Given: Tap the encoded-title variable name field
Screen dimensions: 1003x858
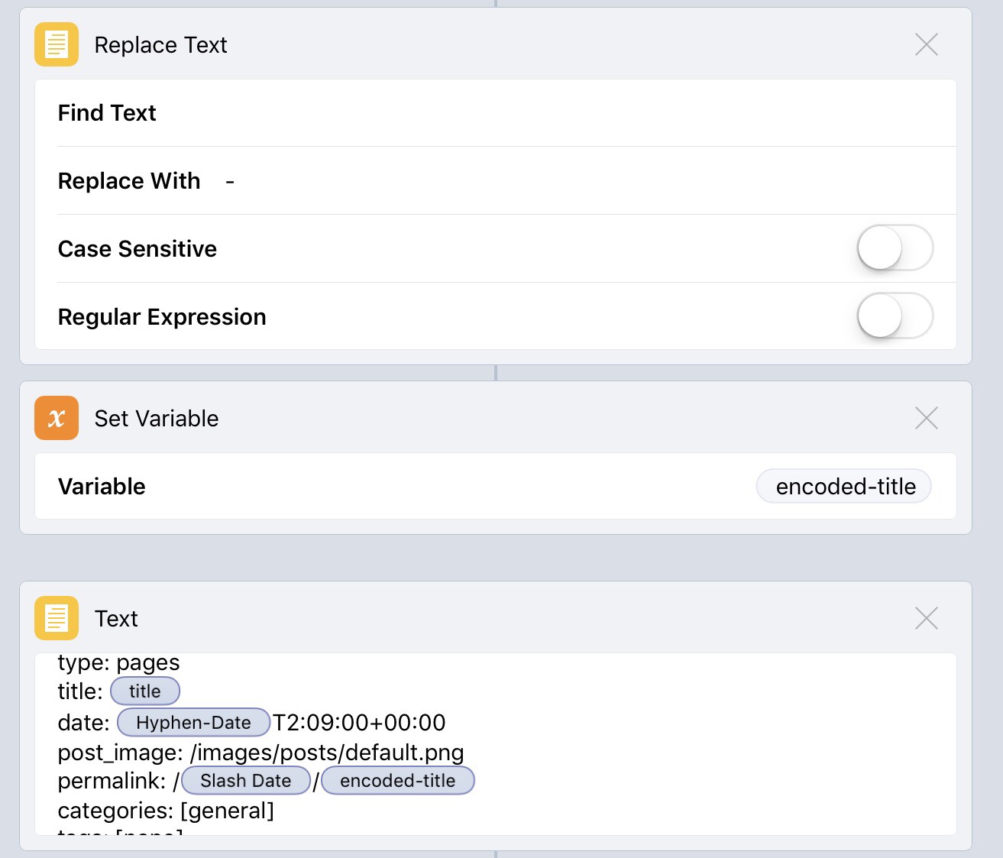Looking at the screenshot, I should [844, 486].
